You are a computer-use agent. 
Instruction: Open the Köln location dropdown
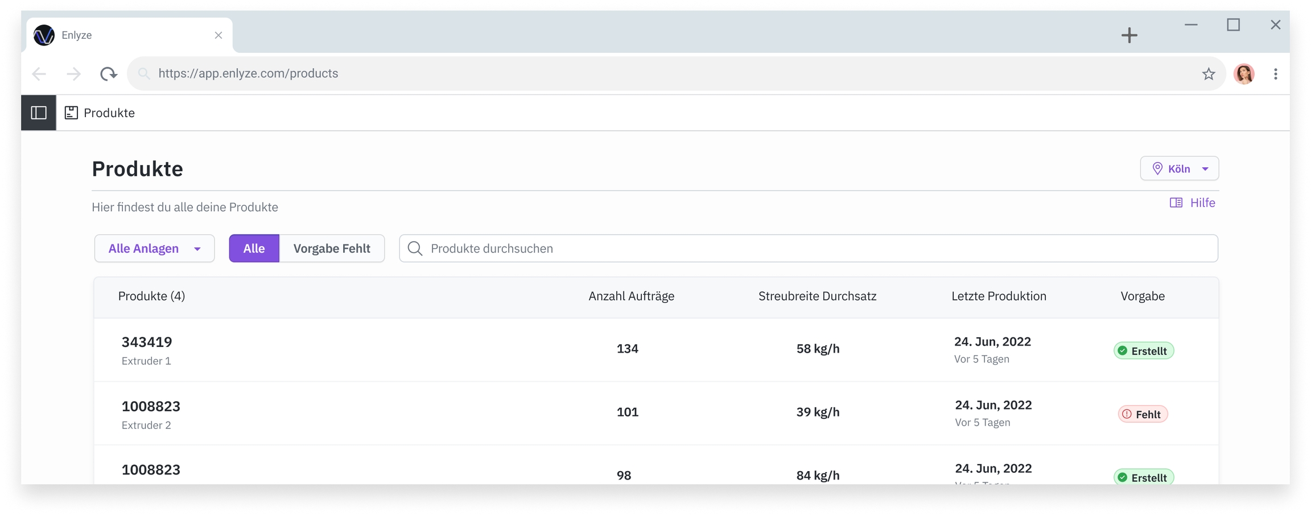click(x=1179, y=169)
